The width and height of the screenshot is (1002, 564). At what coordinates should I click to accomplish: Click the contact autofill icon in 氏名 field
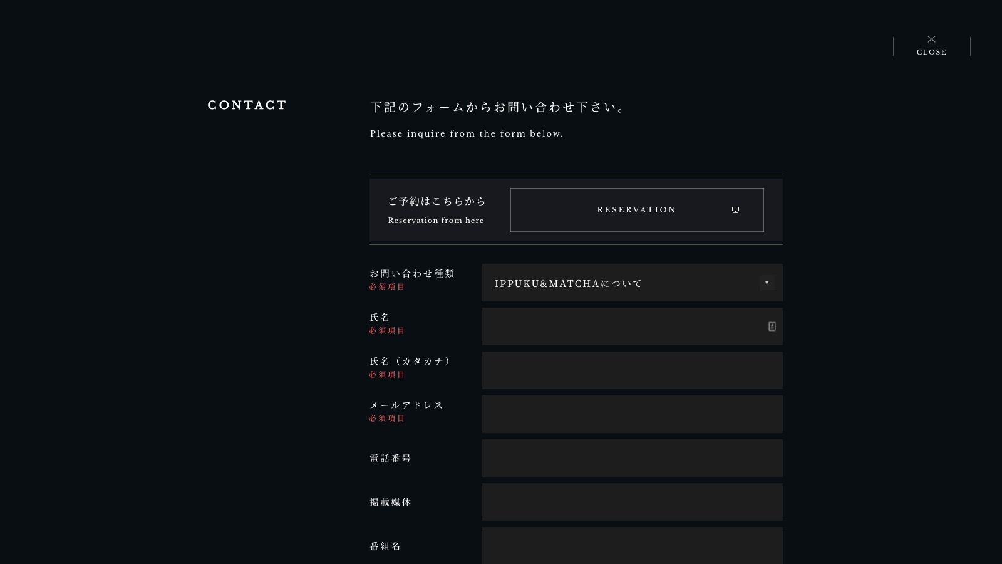[772, 326]
